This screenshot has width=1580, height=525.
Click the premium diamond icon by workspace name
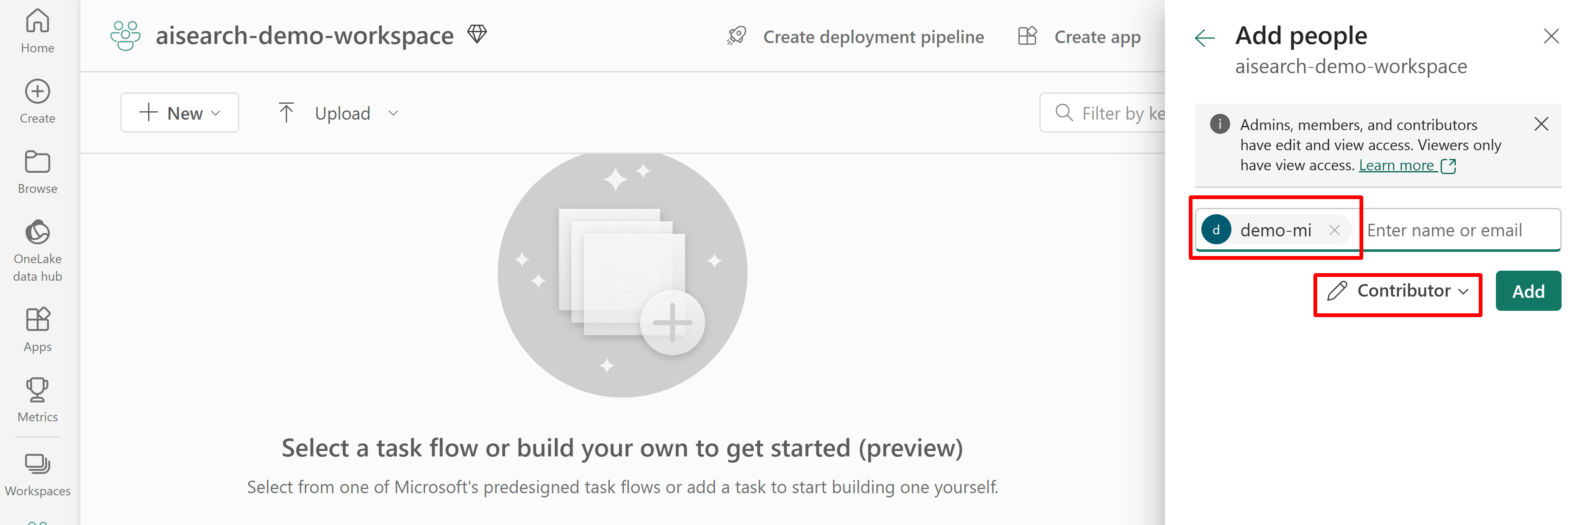click(x=477, y=34)
